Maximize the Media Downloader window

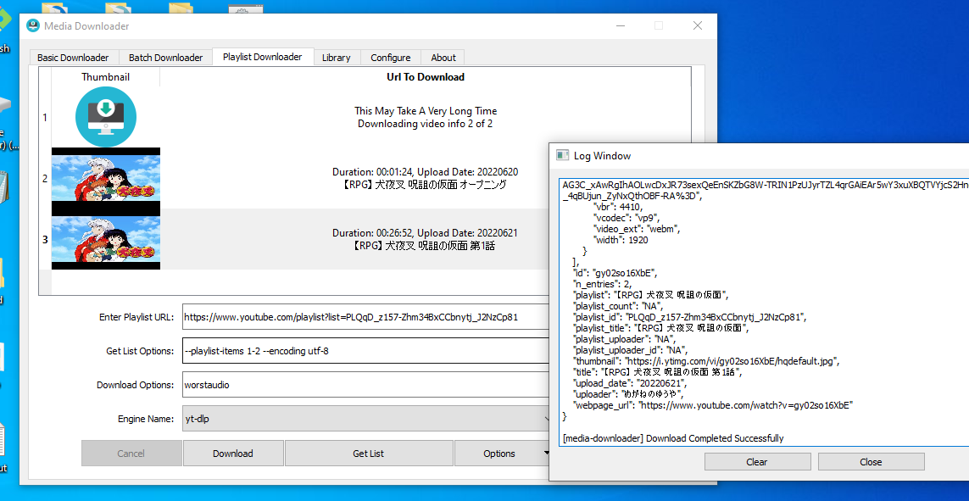(x=659, y=25)
